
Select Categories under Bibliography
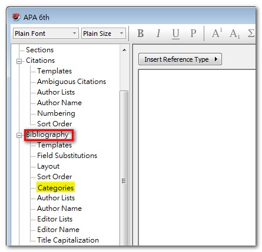[x=55, y=187]
